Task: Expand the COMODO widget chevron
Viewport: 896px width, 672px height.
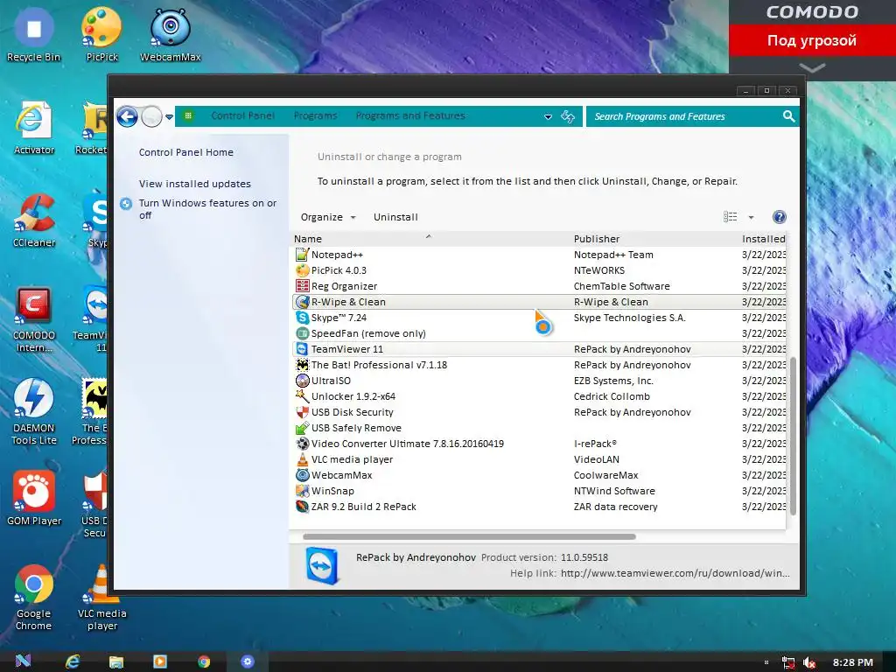Action: [812, 68]
